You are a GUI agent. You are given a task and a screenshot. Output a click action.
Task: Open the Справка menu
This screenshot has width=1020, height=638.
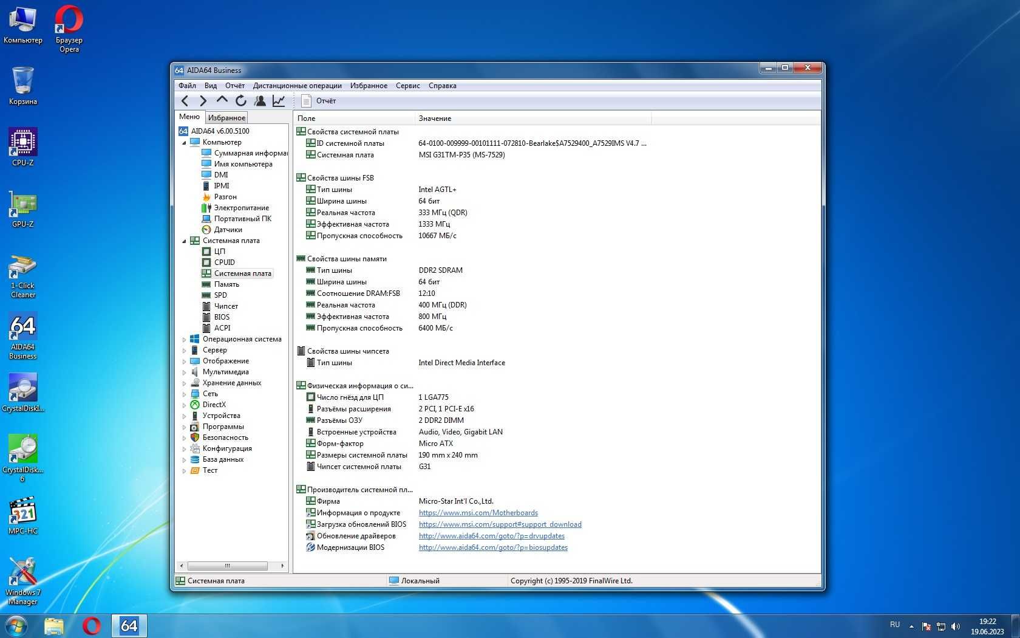[x=443, y=86]
